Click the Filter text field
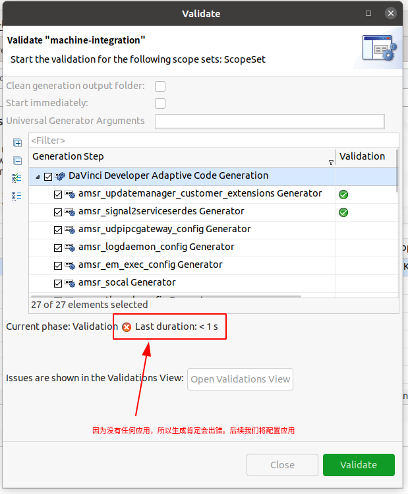This screenshot has width=408, height=494. pyautogui.click(x=214, y=140)
